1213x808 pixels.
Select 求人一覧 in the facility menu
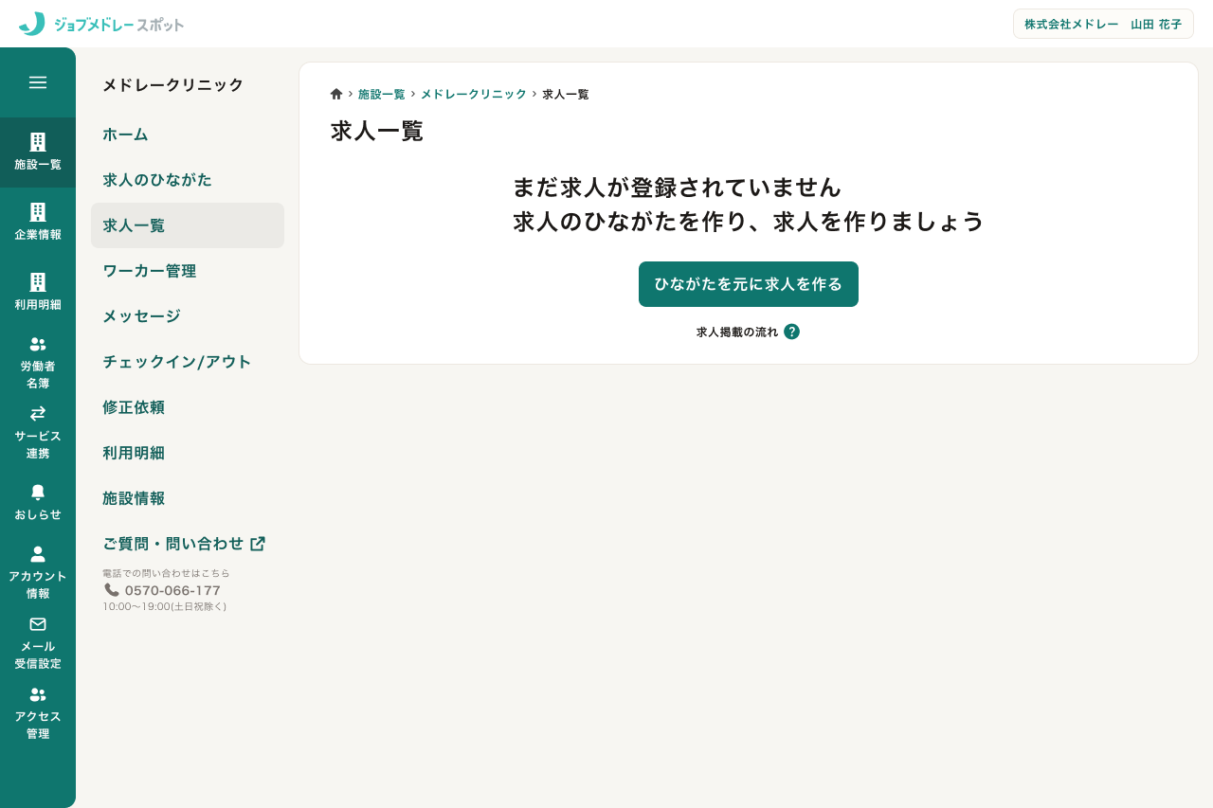(x=188, y=225)
